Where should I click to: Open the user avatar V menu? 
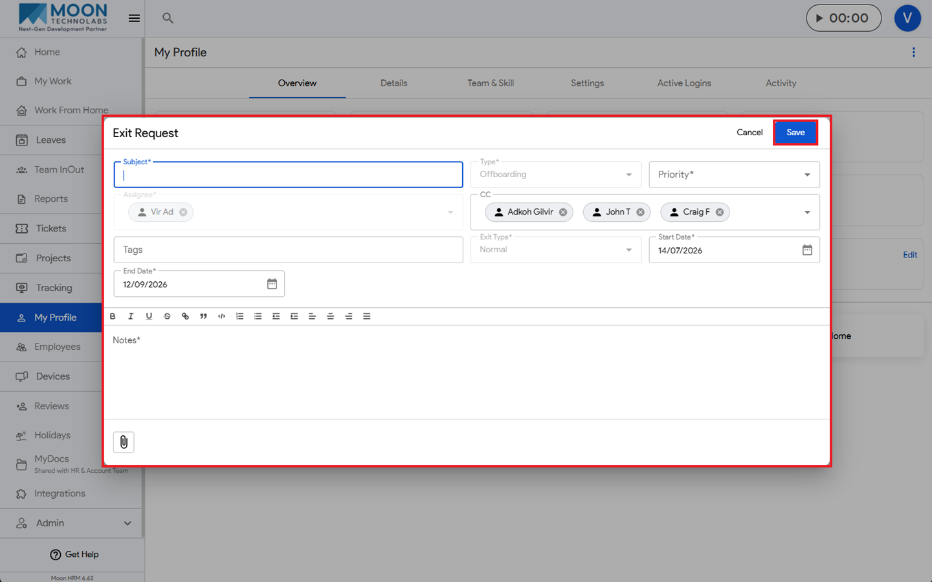tap(907, 18)
